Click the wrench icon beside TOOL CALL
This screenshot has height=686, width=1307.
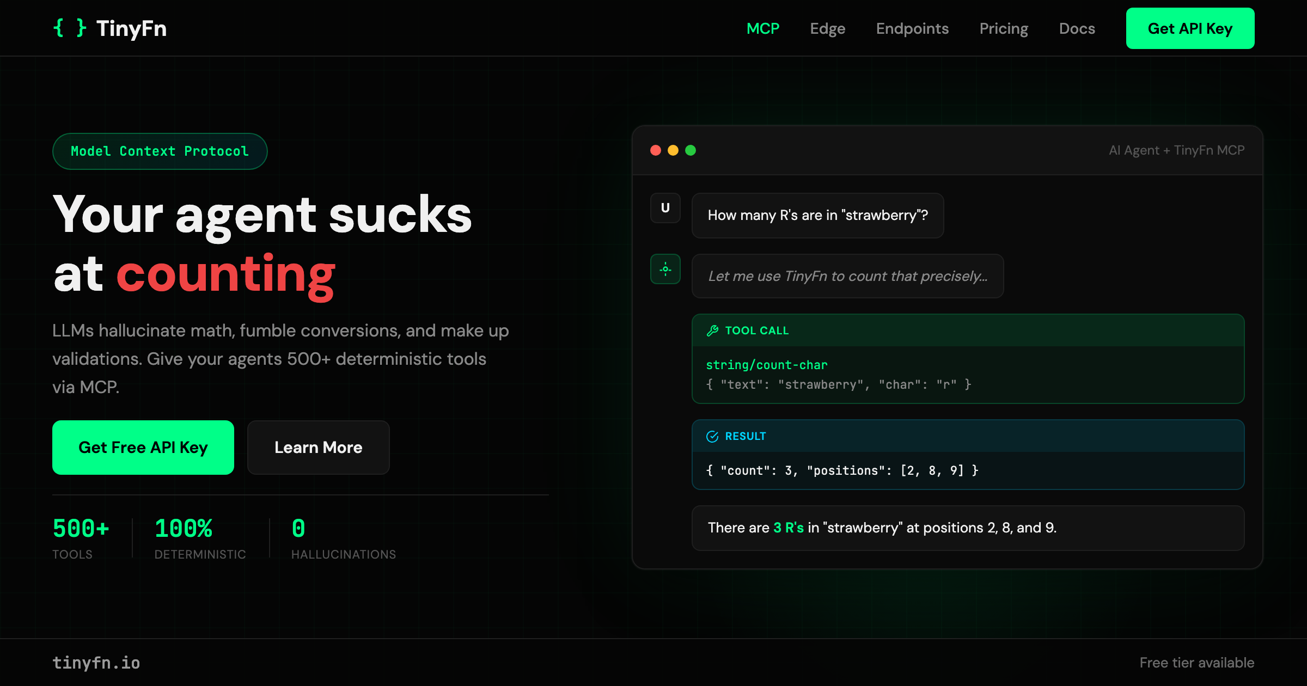point(712,330)
